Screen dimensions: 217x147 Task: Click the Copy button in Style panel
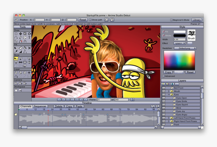pos(168,72)
